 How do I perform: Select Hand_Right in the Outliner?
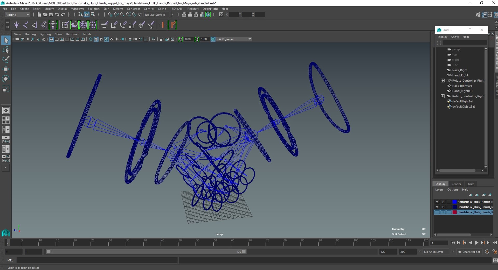coord(460,75)
